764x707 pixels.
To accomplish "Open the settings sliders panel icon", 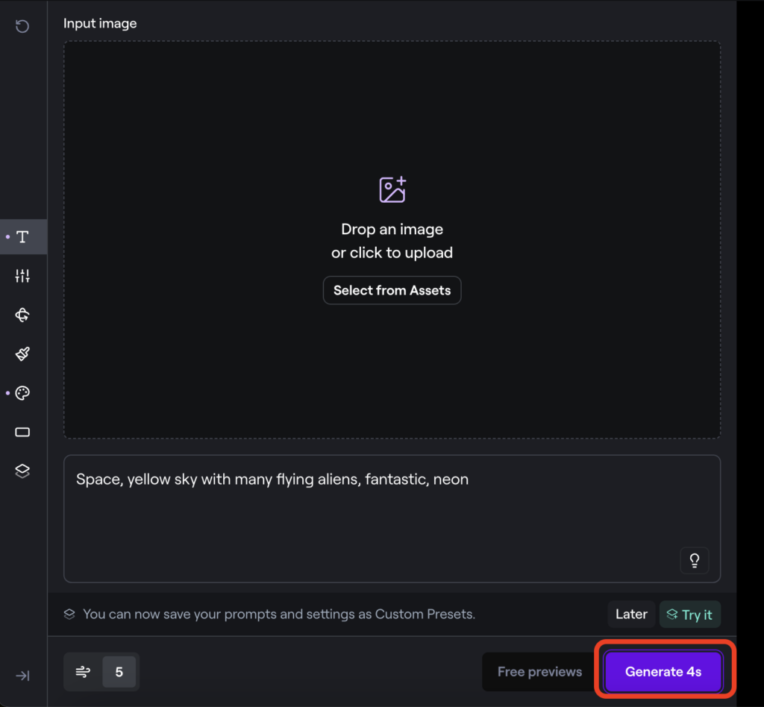I will 22,276.
